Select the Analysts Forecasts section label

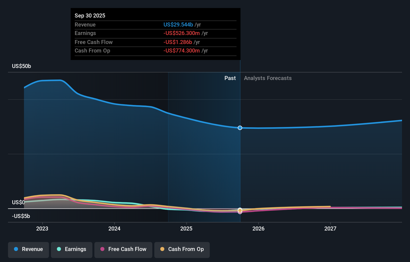[x=268, y=78]
